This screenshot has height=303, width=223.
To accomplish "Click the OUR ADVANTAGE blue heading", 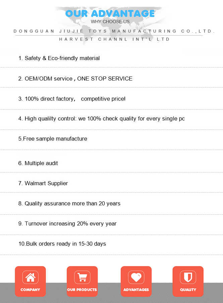I will [110, 13].
